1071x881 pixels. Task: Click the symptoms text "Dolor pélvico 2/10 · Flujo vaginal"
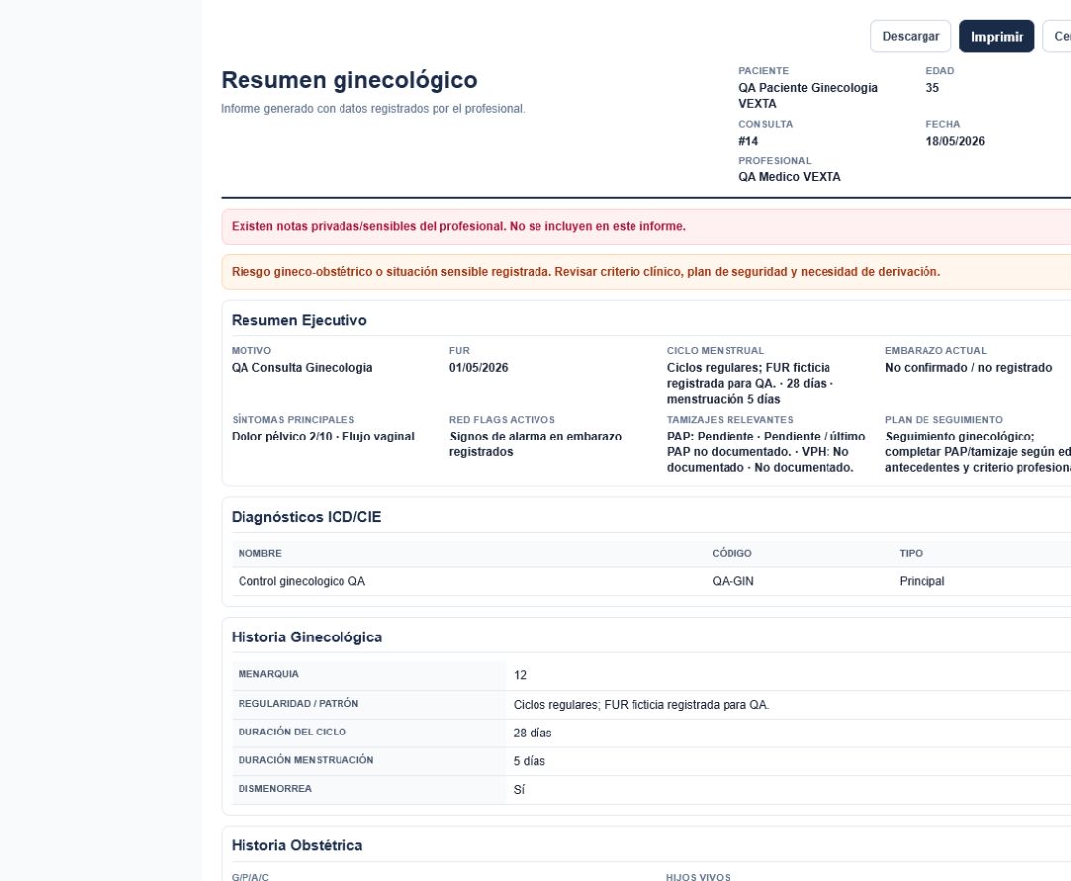[323, 437]
